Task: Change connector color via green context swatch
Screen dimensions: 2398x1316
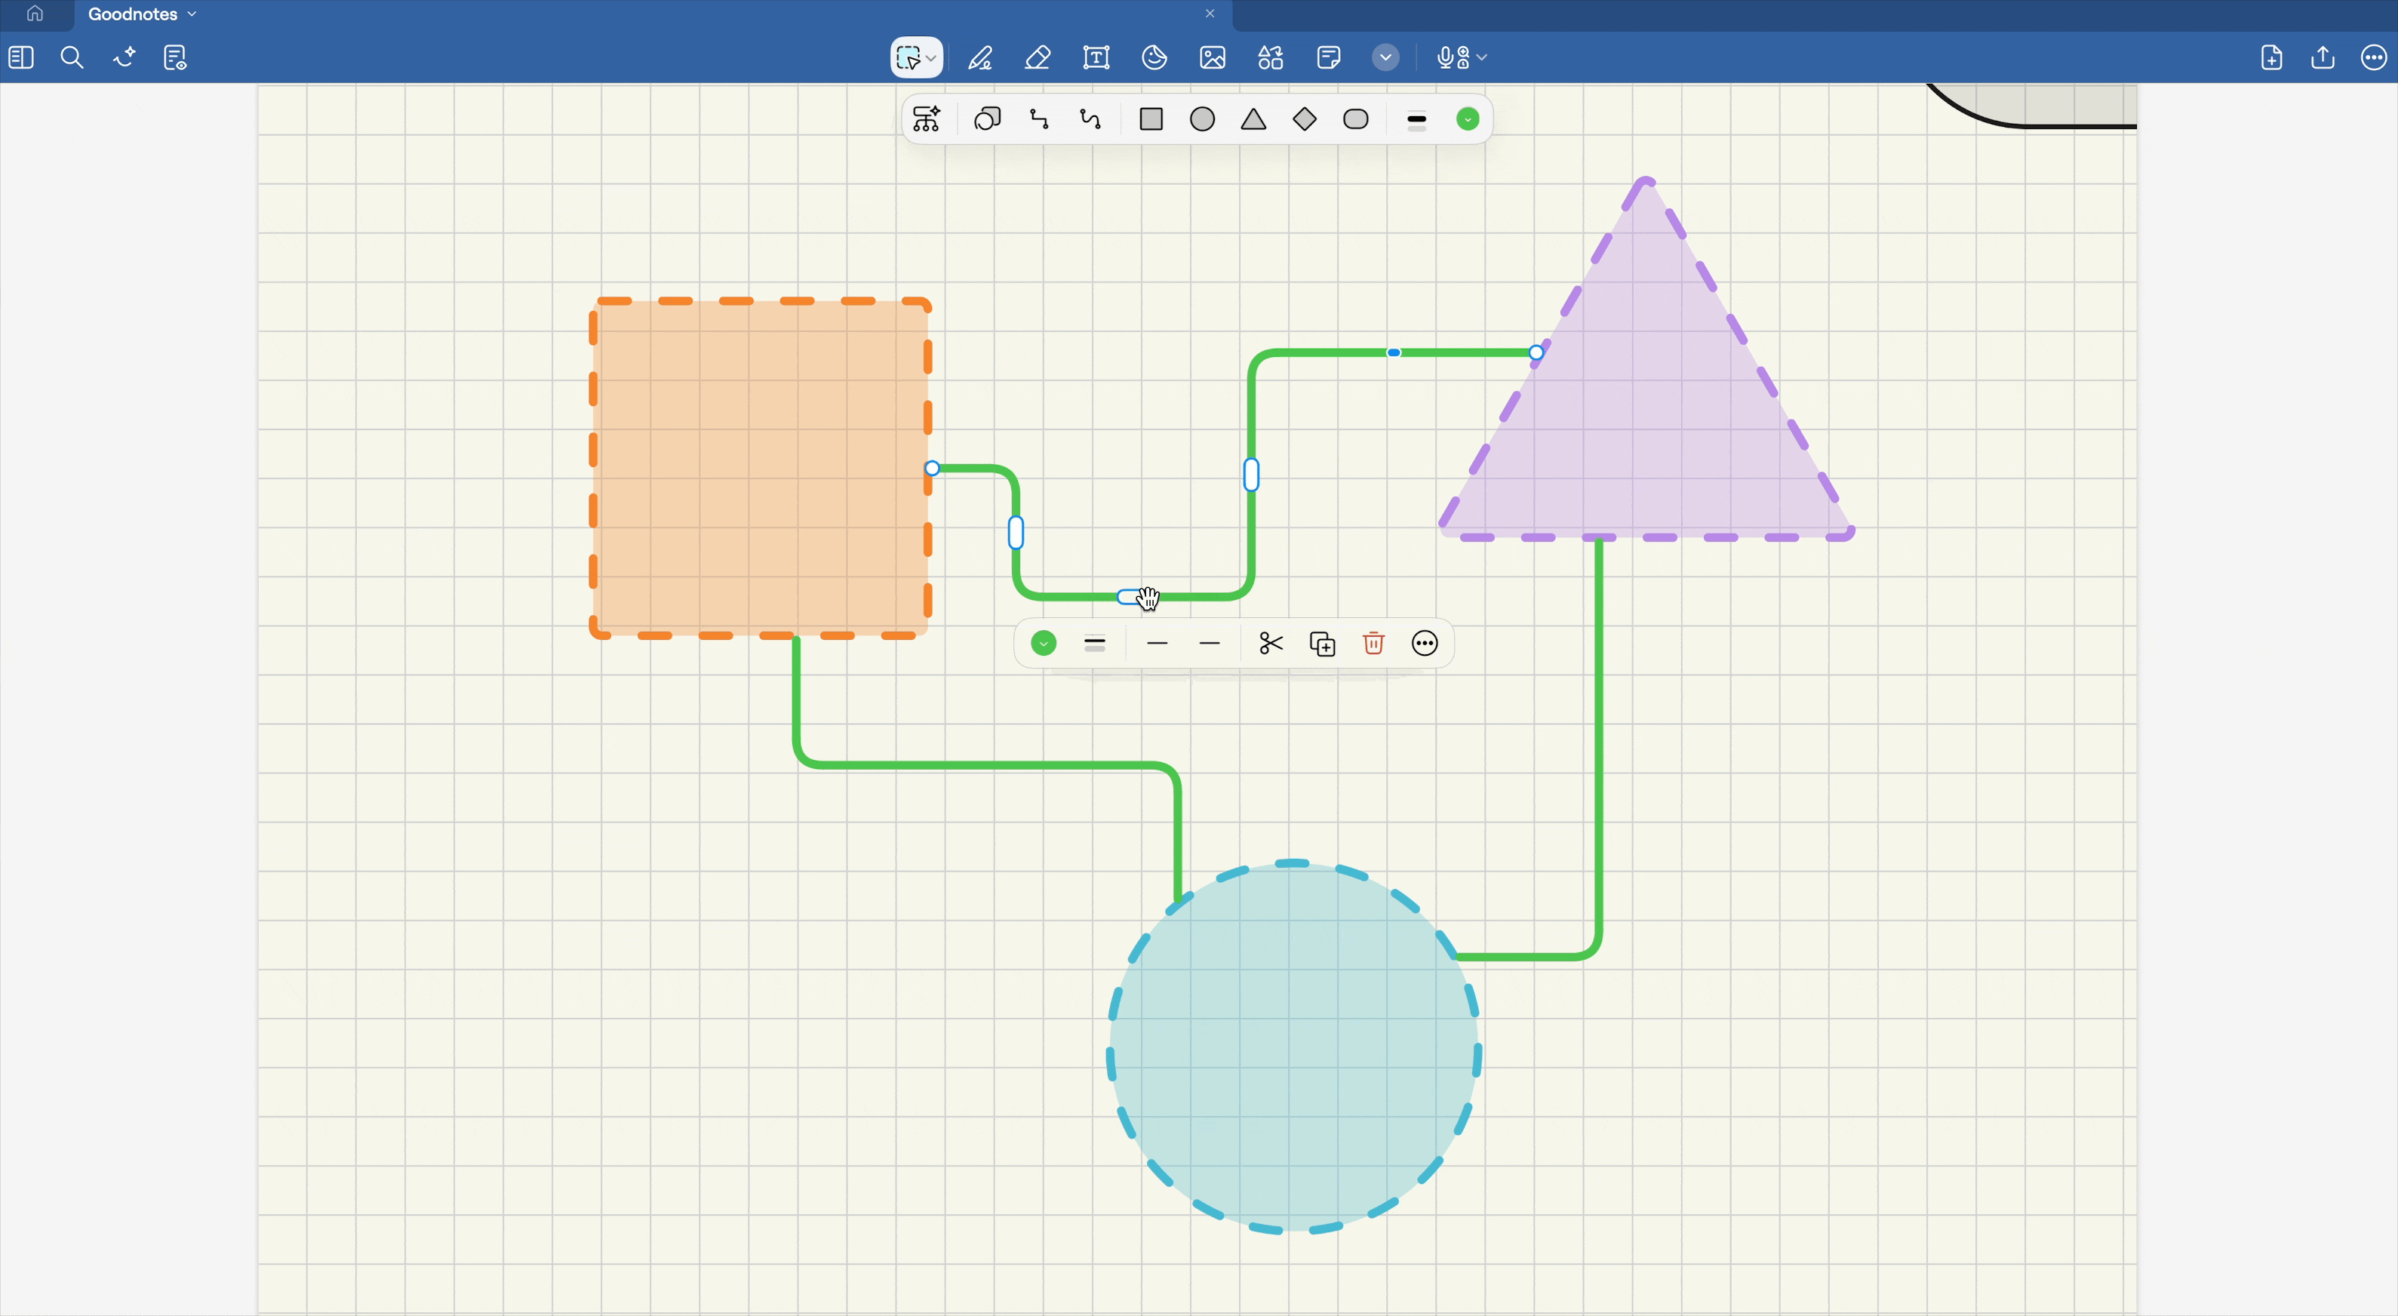Action: 1044,643
